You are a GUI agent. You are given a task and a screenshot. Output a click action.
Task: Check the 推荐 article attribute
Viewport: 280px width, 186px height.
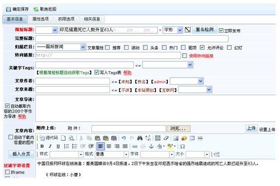[x=107, y=48]
